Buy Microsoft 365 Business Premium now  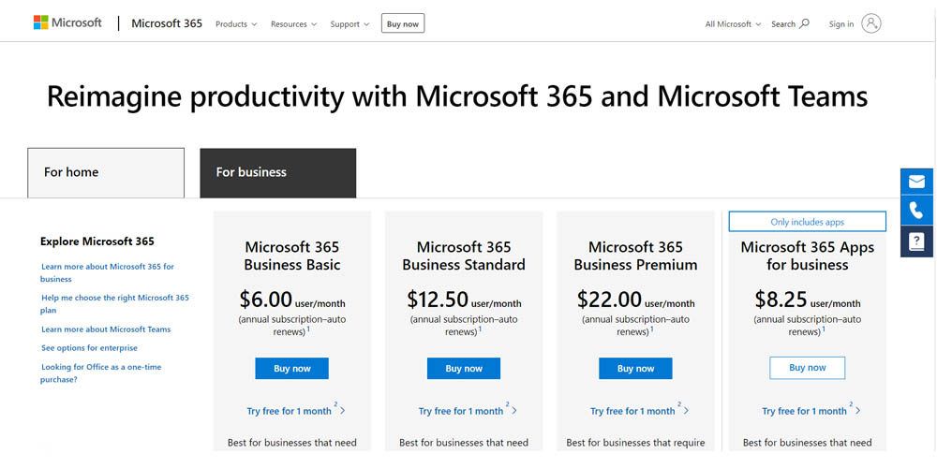pyautogui.click(x=635, y=368)
